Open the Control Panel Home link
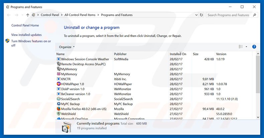 coord(25,25)
